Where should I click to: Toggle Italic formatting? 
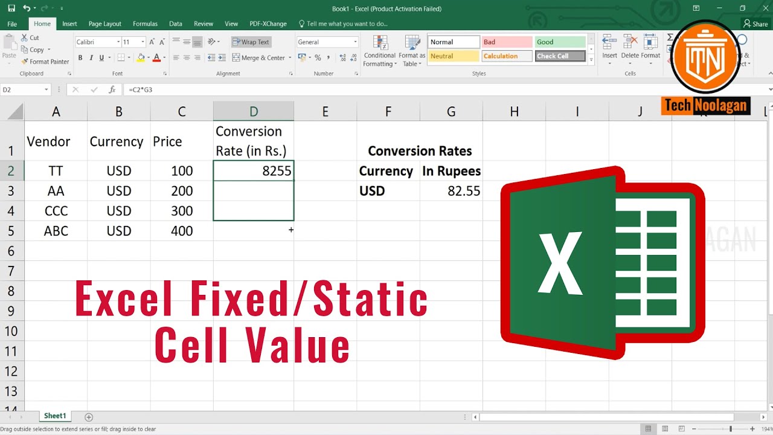coord(91,58)
